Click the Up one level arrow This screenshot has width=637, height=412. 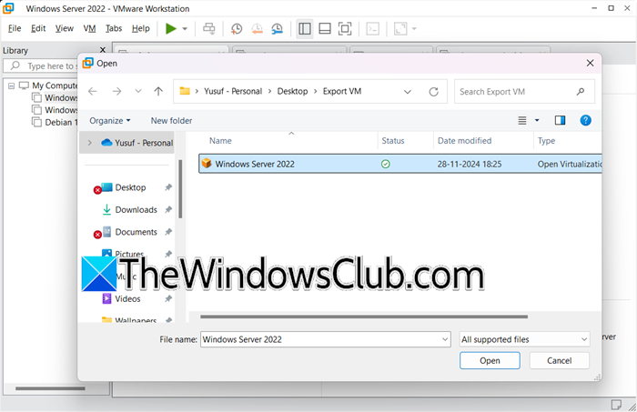(x=158, y=91)
